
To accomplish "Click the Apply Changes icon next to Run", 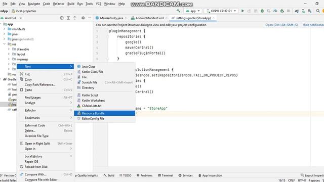I will click(x=249, y=11).
